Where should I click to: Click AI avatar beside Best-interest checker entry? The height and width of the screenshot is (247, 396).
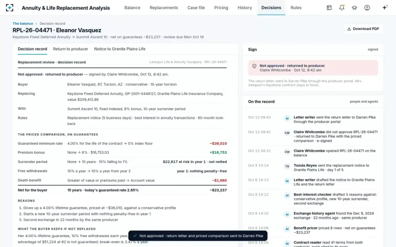click(x=287, y=195)
